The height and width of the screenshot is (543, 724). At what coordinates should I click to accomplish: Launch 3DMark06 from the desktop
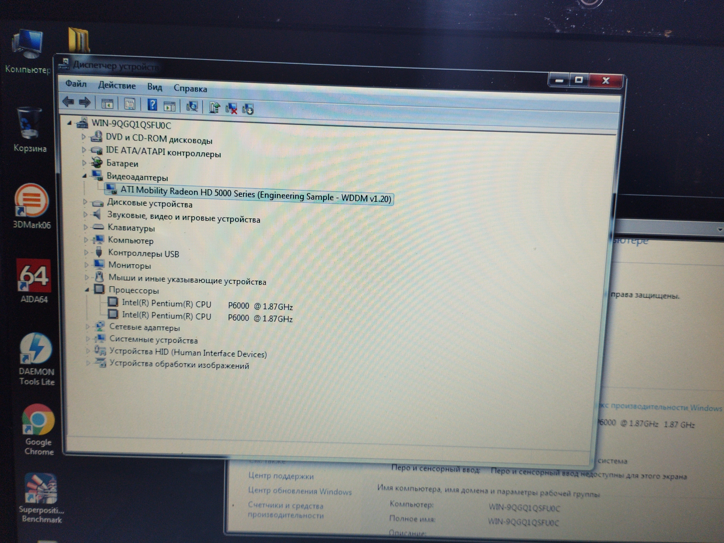point(32,206)
